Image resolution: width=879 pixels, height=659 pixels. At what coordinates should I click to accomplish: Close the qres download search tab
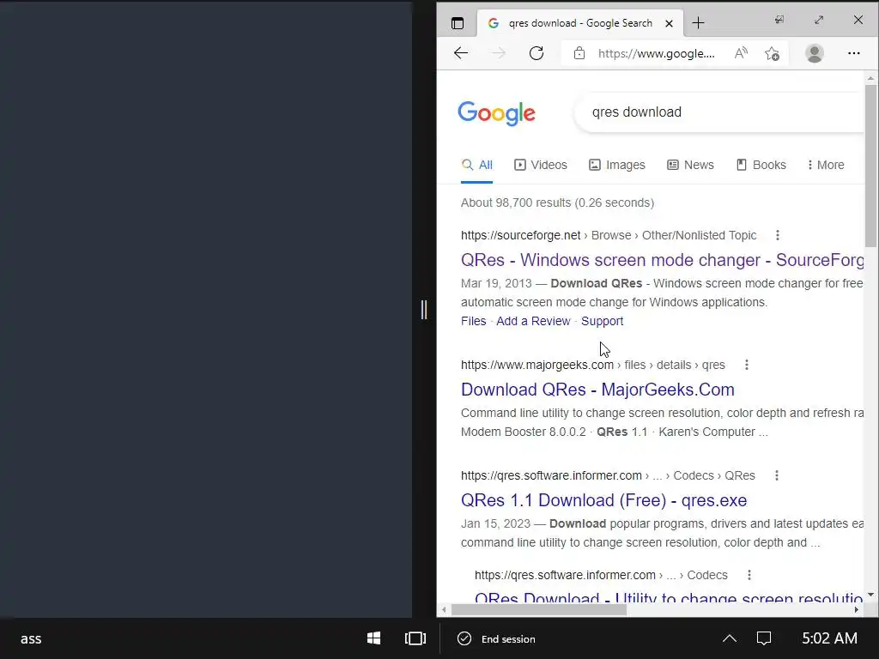(x=669, y=23)
